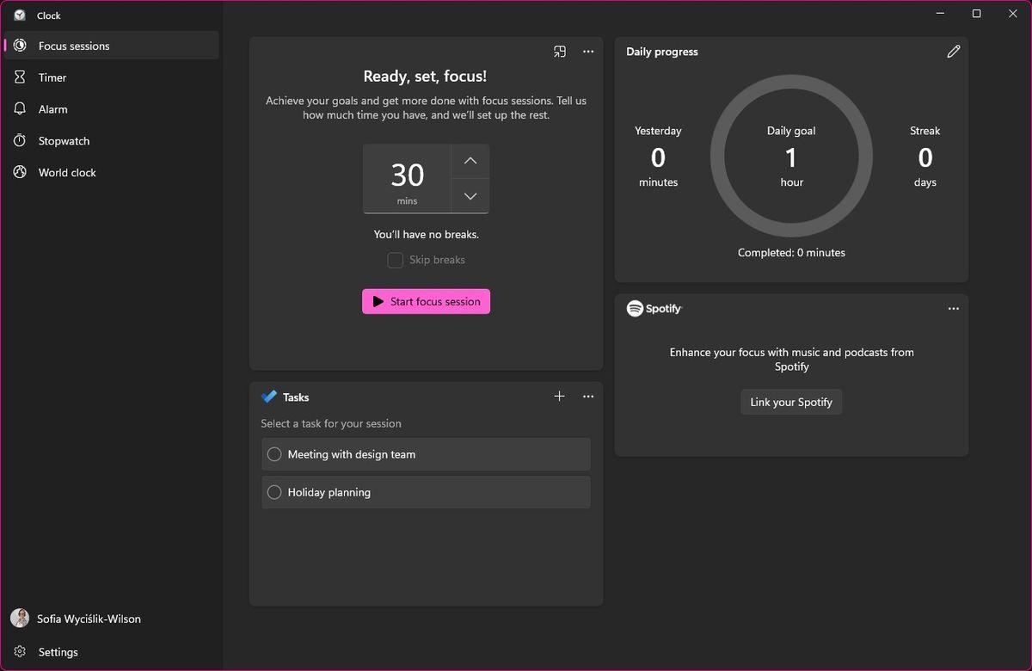
Task: Select the Holiday planning task
Action: tap(426, 491)
